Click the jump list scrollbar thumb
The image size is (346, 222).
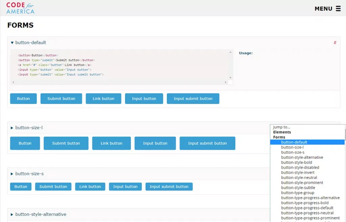345,134
